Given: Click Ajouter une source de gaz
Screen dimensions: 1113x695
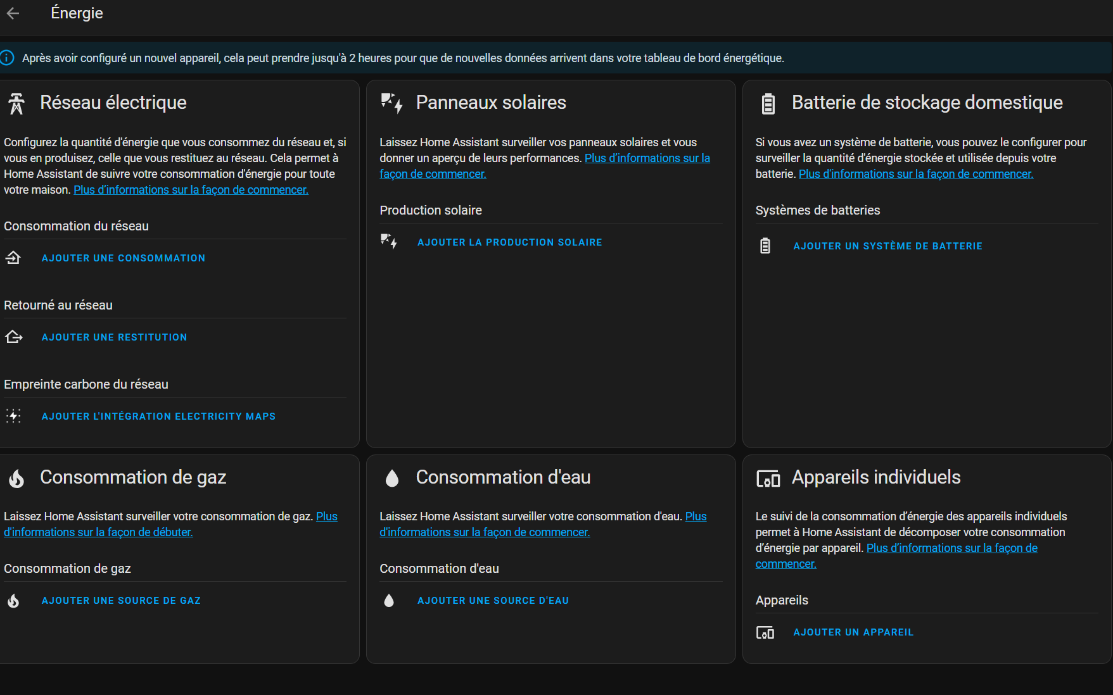Looking at the screenshot, I should 121,601.
